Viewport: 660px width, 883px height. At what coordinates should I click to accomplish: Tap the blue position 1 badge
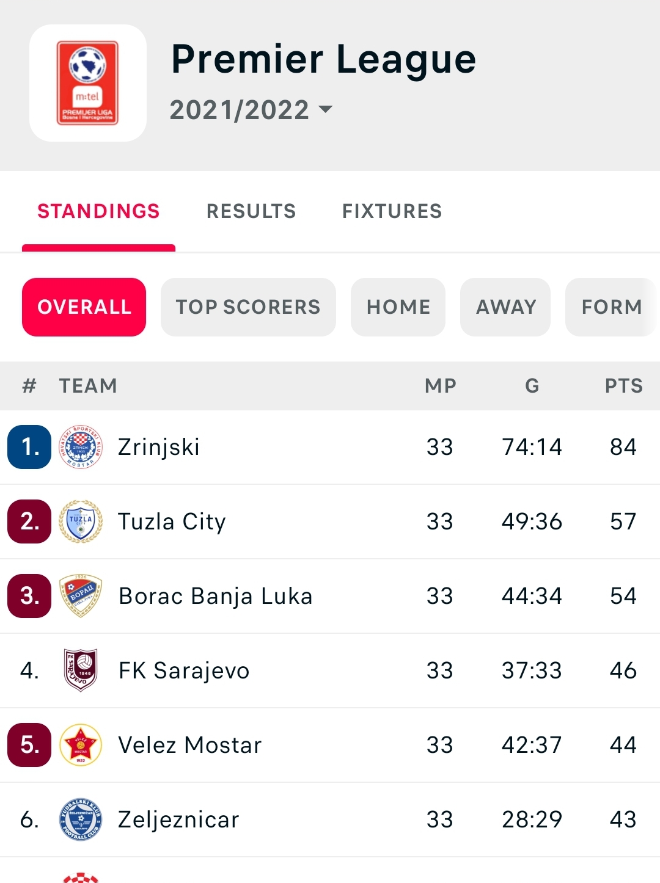(x=29, y=447)
